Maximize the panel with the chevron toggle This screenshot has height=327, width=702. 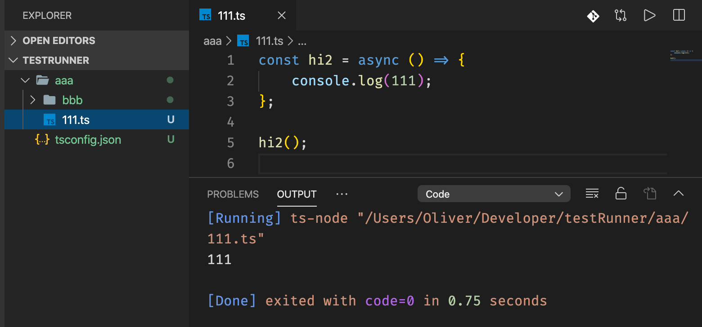pyautogui.click(x=679, y=194)
